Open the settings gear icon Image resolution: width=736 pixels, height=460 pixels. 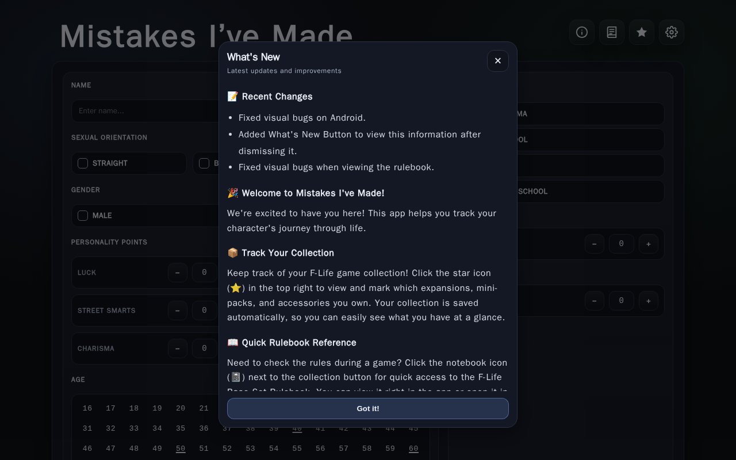tap(672, 32)
